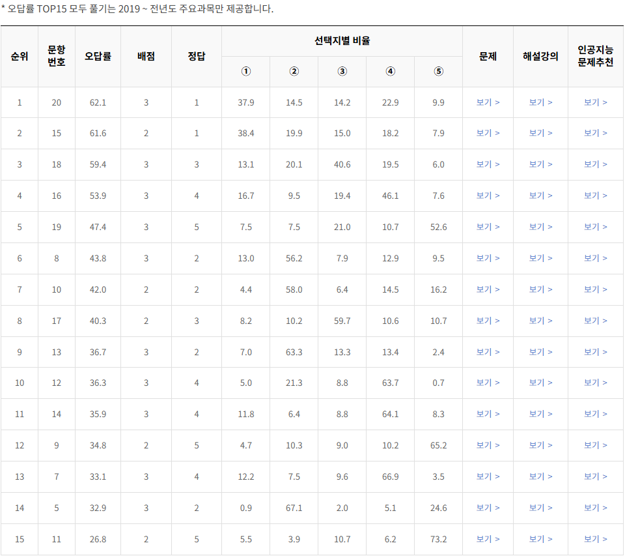Open the explanation lecture for question 18
The width and height of the screenshot is (625, 556).
[x=540, y=164]
